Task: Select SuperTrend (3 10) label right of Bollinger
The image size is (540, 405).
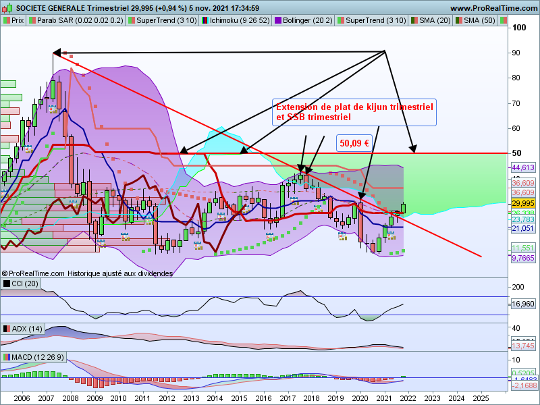Action: 372,21
